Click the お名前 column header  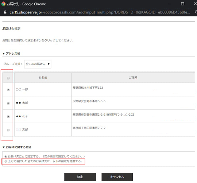pyautogui.click(x=43, y=77)
